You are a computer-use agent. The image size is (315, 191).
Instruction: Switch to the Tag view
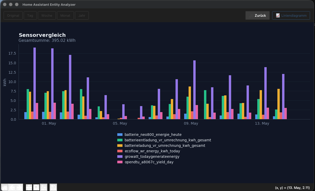[30, 15]
